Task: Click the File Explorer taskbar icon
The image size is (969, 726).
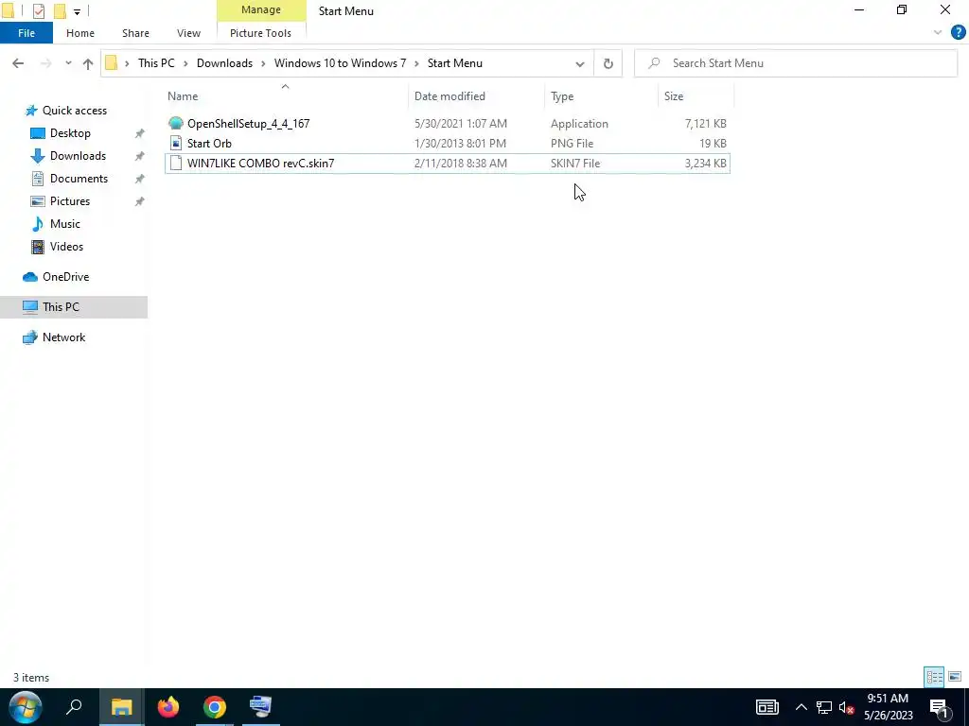Action: pos(122,707)
